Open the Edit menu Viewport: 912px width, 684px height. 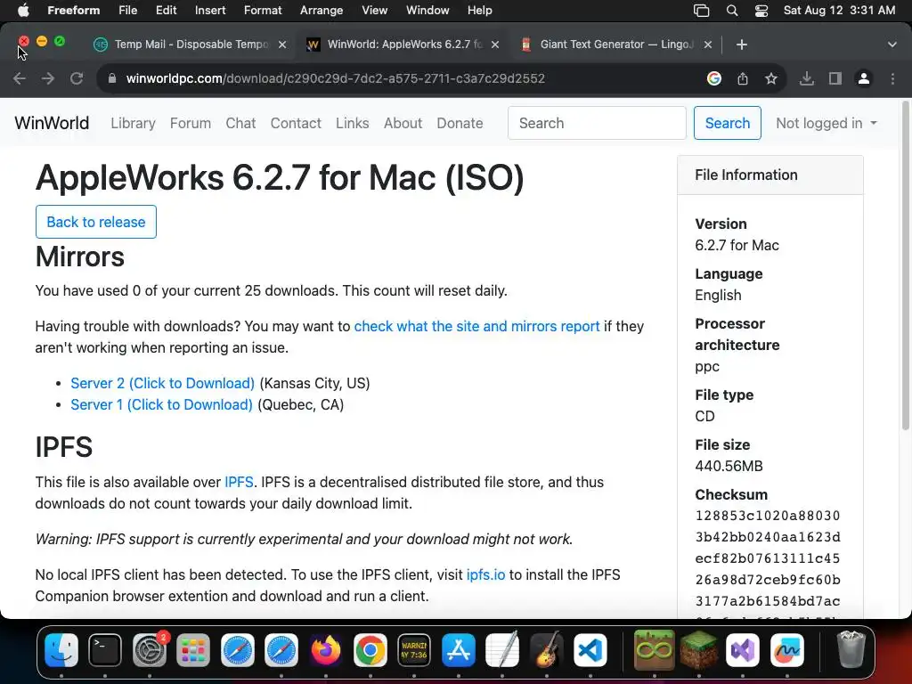click(x=166, y=11)
